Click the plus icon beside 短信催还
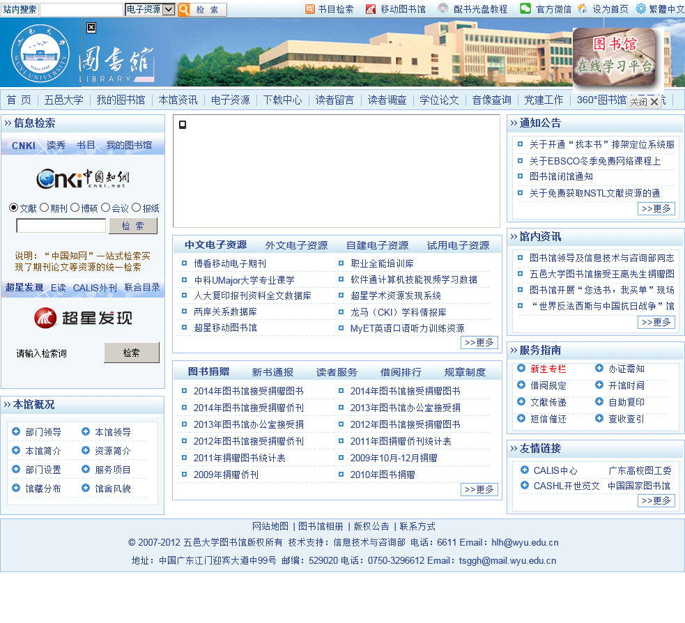685x623 pixels. (521, 419)
